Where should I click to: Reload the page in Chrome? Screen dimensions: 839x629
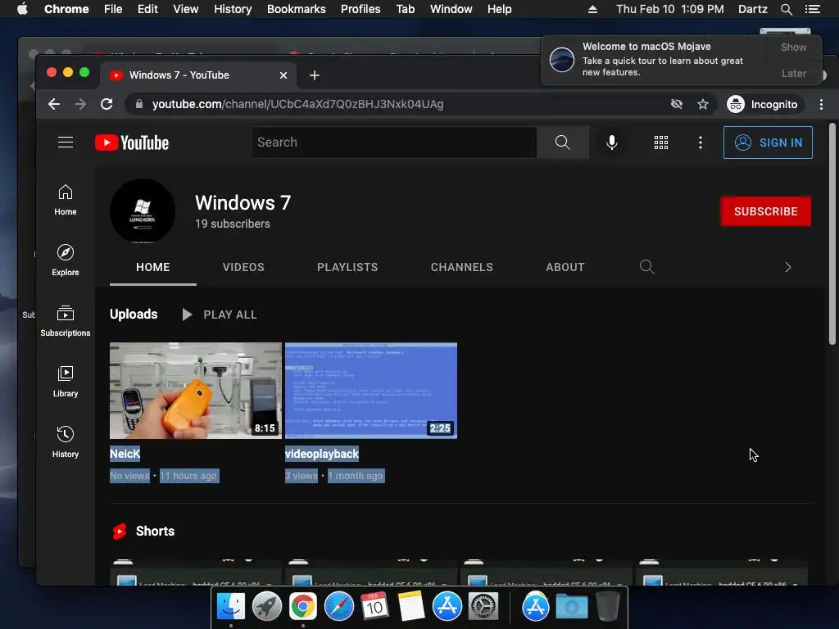pos(107,104)
